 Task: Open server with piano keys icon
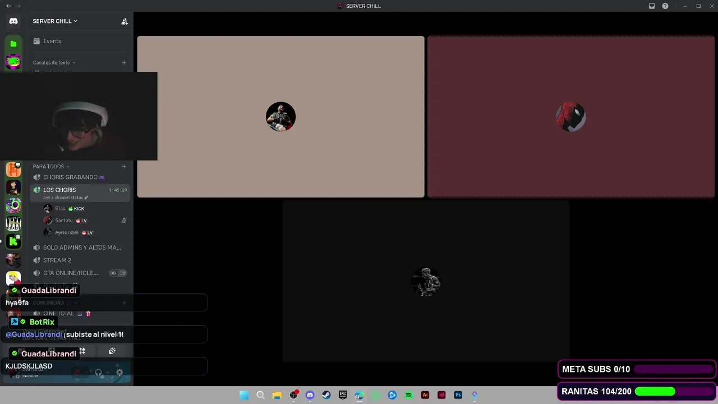coord(13,223)
